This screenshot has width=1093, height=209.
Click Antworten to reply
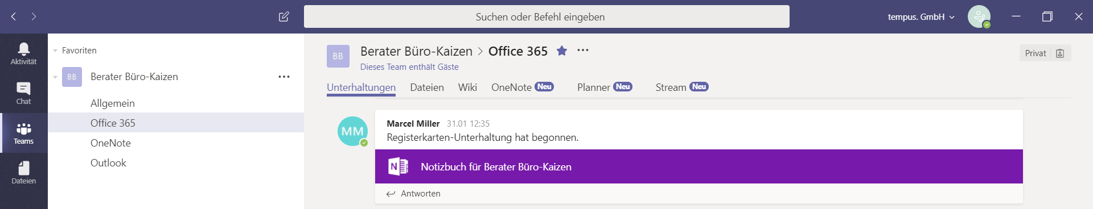tap(413, 194)
